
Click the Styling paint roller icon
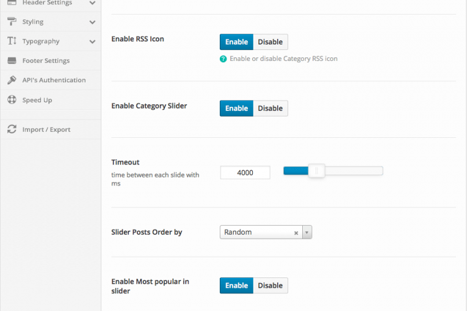click(12, 21)
